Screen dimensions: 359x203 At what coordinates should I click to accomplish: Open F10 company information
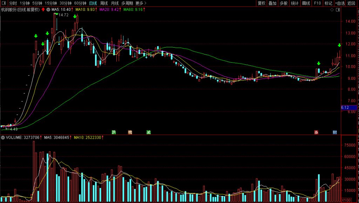point(317,3)
